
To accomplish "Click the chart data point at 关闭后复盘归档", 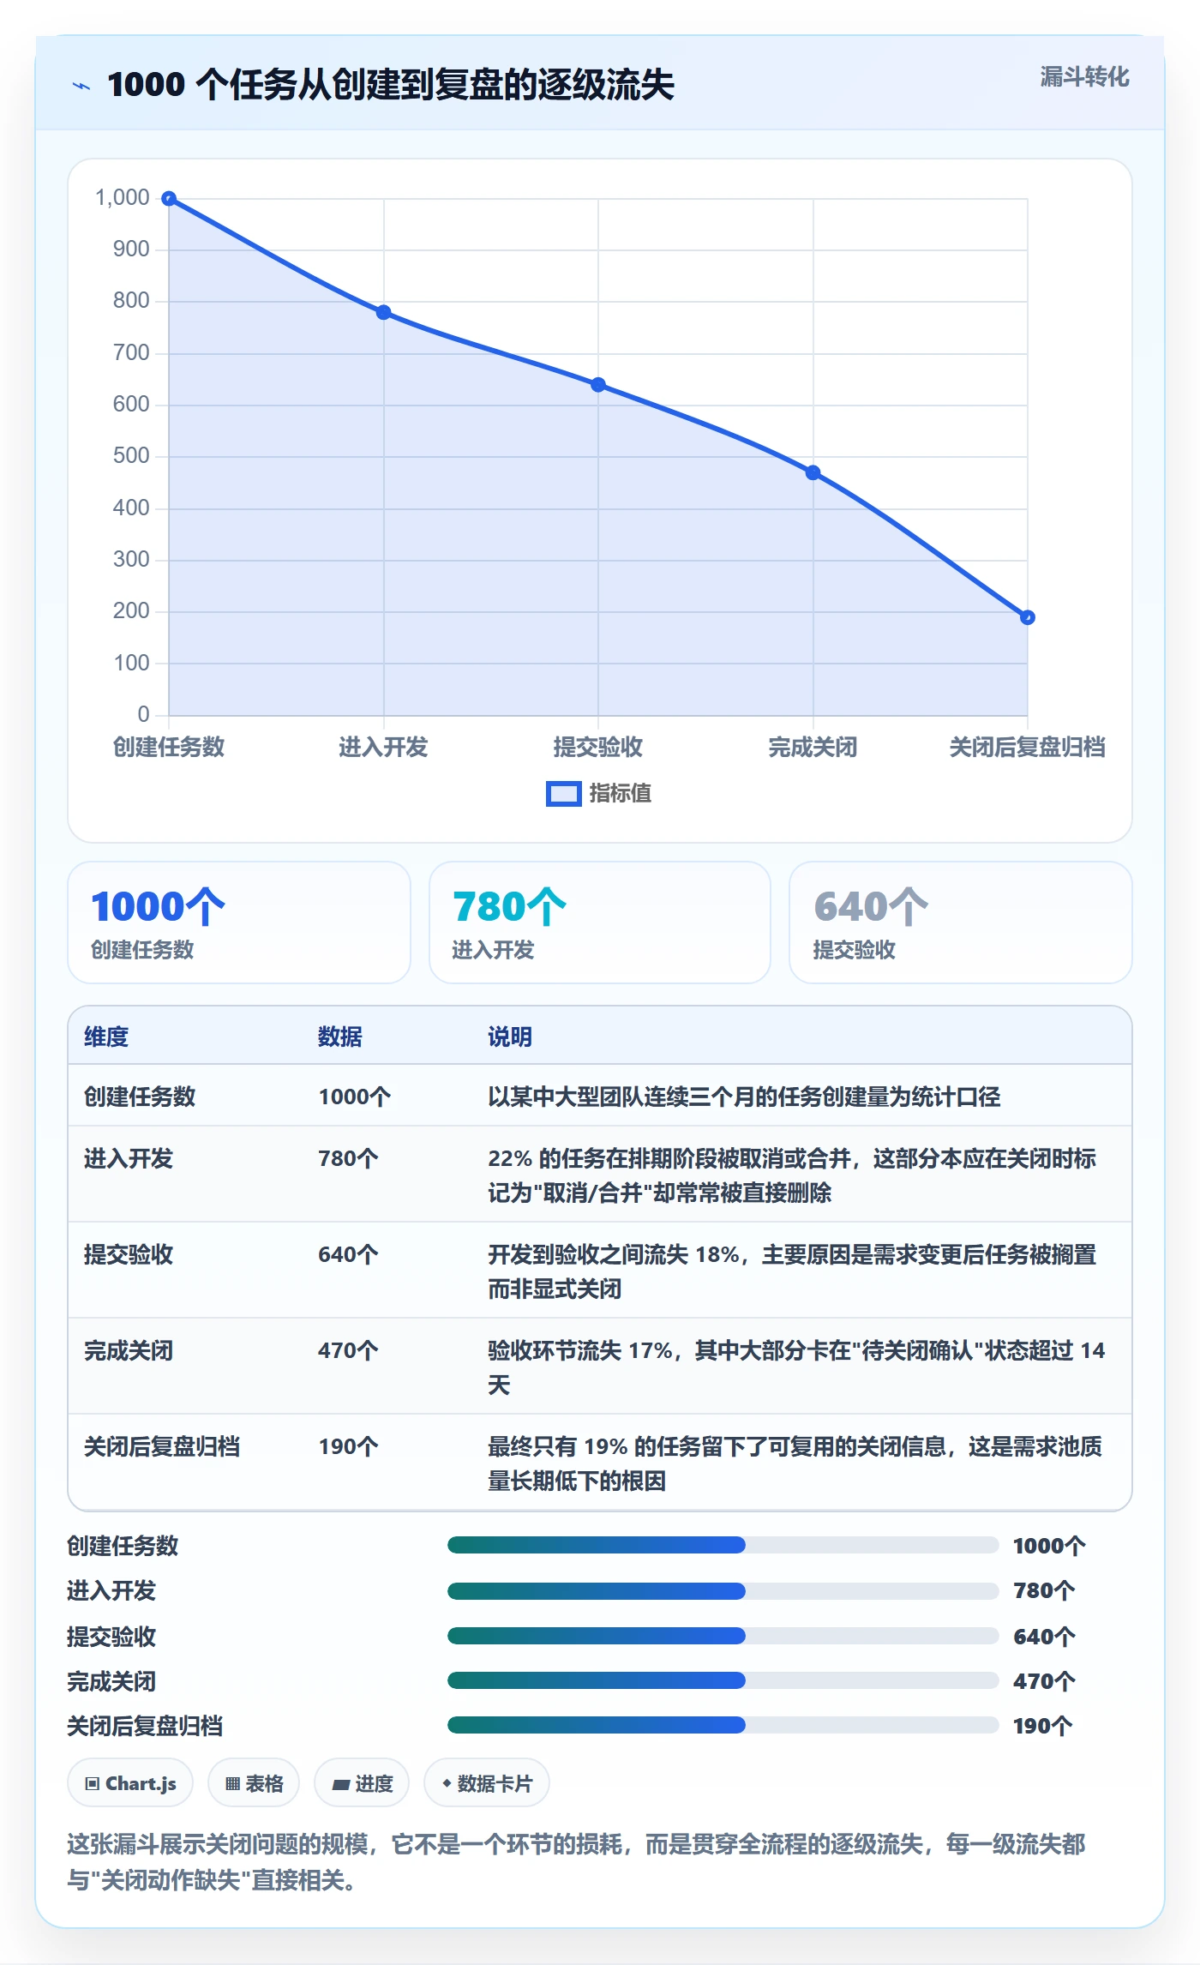I will pos(1028,617).
